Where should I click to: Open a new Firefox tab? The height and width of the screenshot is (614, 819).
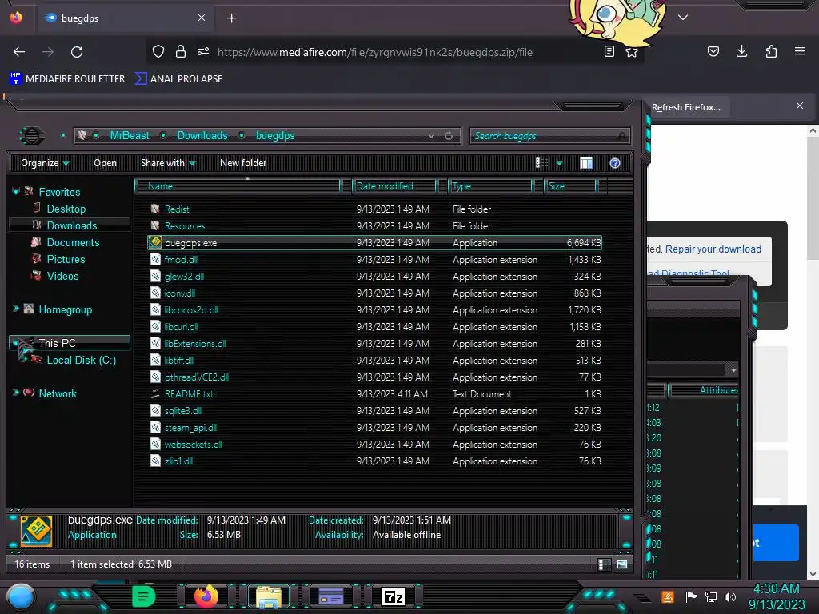point(231,18)
